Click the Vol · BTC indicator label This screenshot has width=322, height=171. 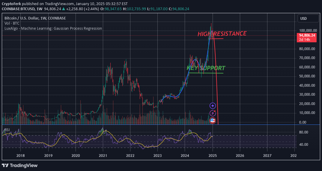click(12, 23)
